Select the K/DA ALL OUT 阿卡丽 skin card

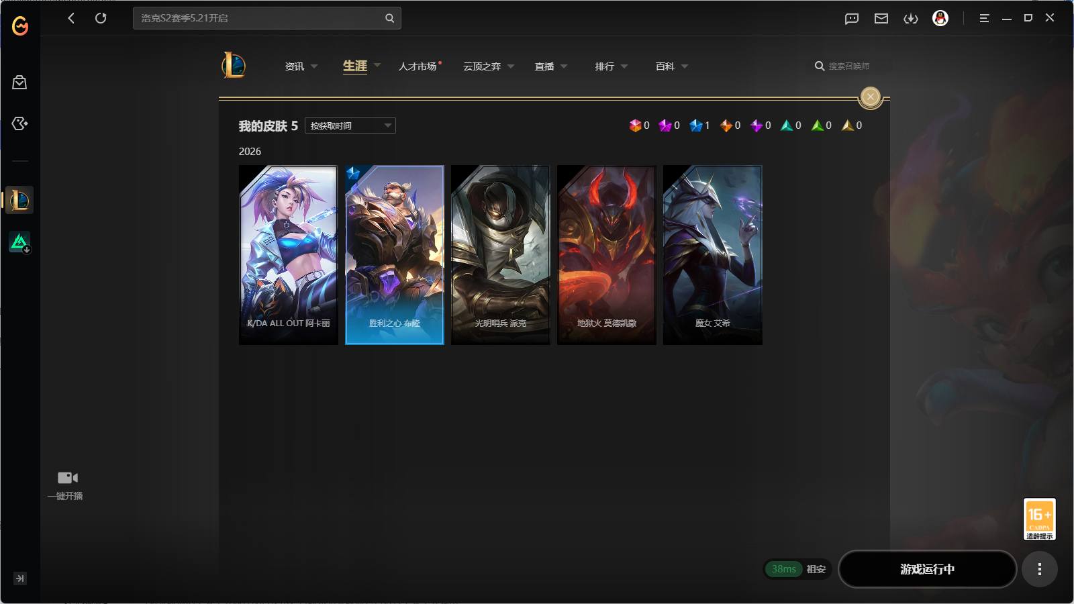pyautogui.click(x=289, y=255)
